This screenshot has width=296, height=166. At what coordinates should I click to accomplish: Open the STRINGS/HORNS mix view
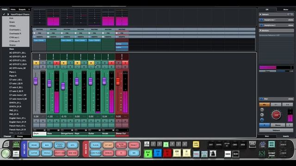(60, 145)
